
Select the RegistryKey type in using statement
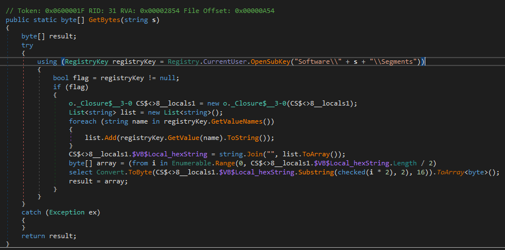point(87,62)
